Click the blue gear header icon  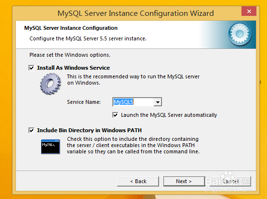click(x=240, y=34)
